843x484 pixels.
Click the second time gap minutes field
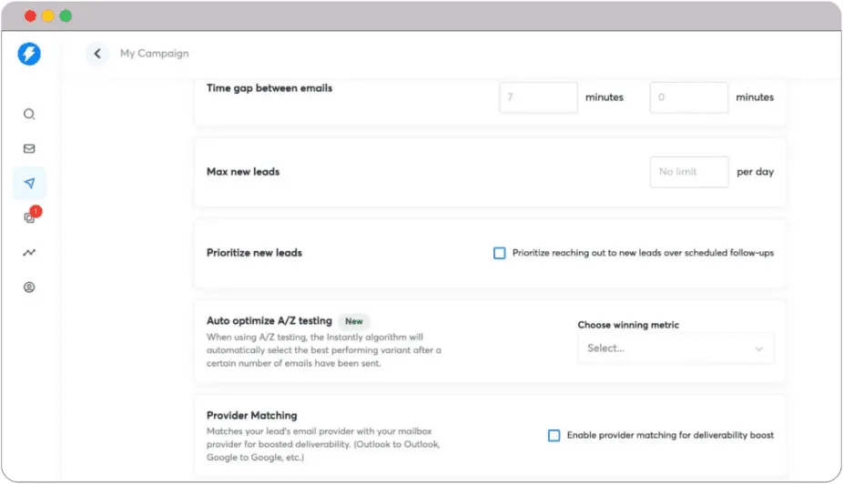[x=688, y=97]
